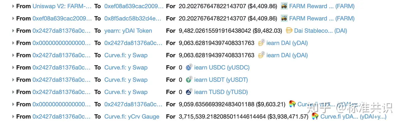The height and width of the screenshot is (124, 403).
Task: Open the yearn: yDAI Token address link
Action: tap(128, 31)
